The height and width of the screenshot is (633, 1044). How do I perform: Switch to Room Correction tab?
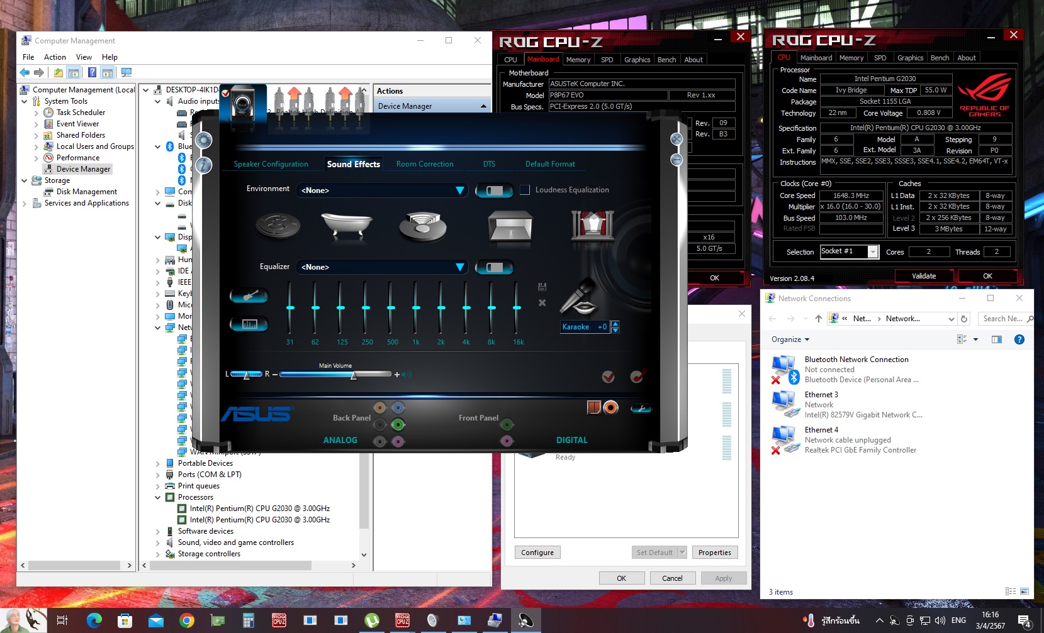tap(425, 164)
